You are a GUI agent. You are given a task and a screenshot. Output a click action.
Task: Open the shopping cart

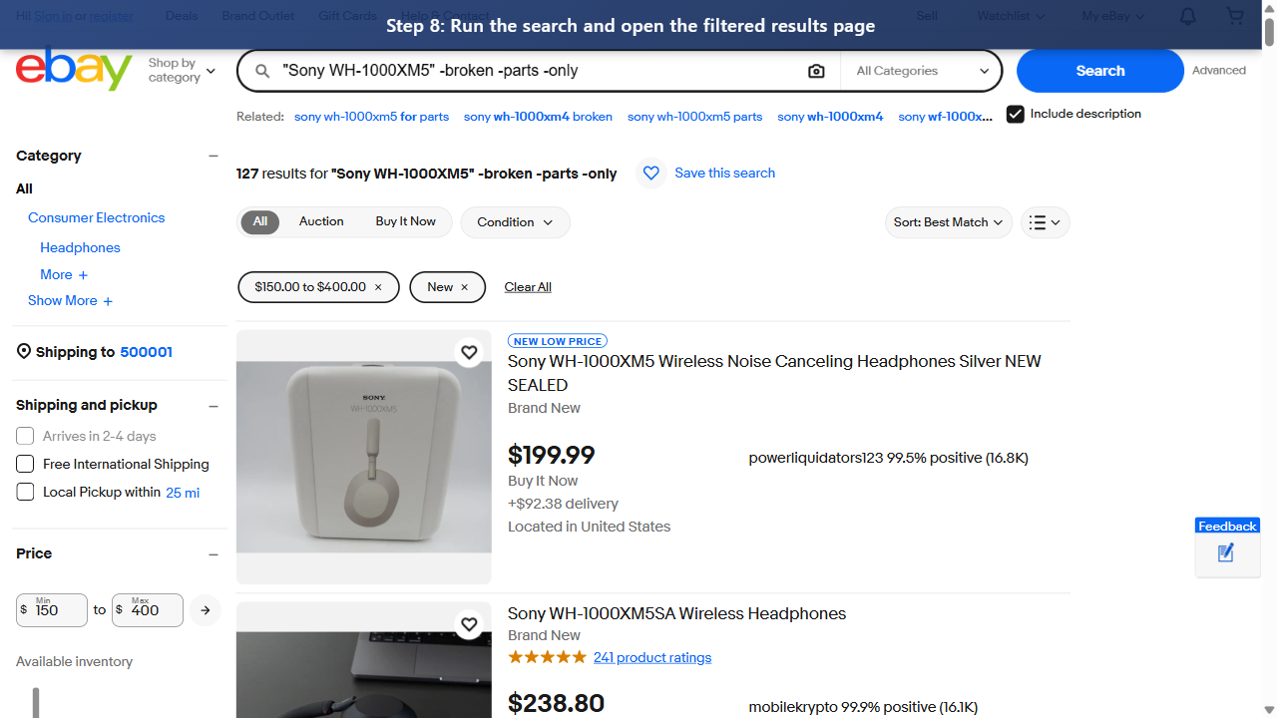(x=1235, y=16)
